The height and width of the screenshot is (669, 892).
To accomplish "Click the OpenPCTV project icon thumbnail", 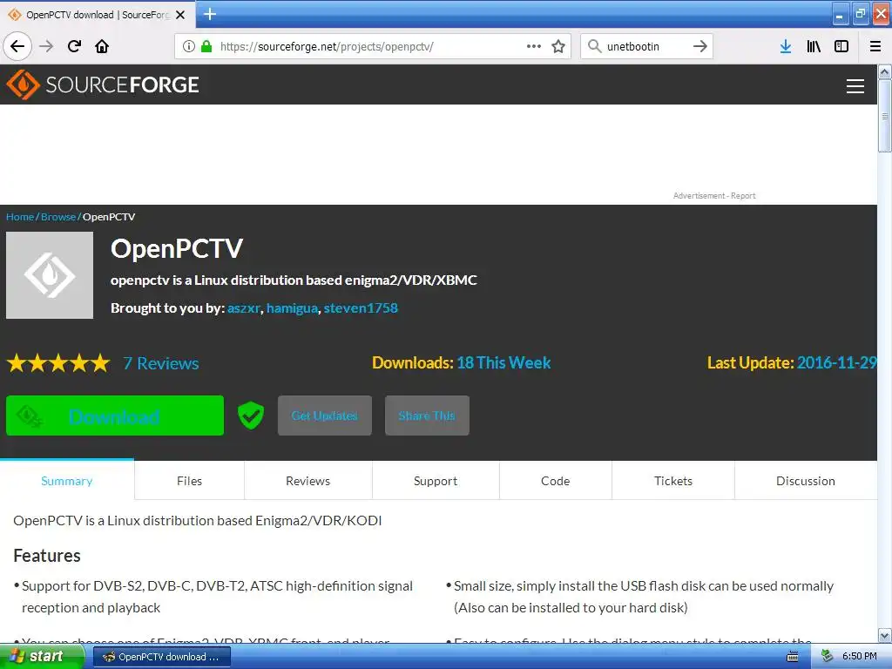I will pyautogui.click(x=50, y=274).
